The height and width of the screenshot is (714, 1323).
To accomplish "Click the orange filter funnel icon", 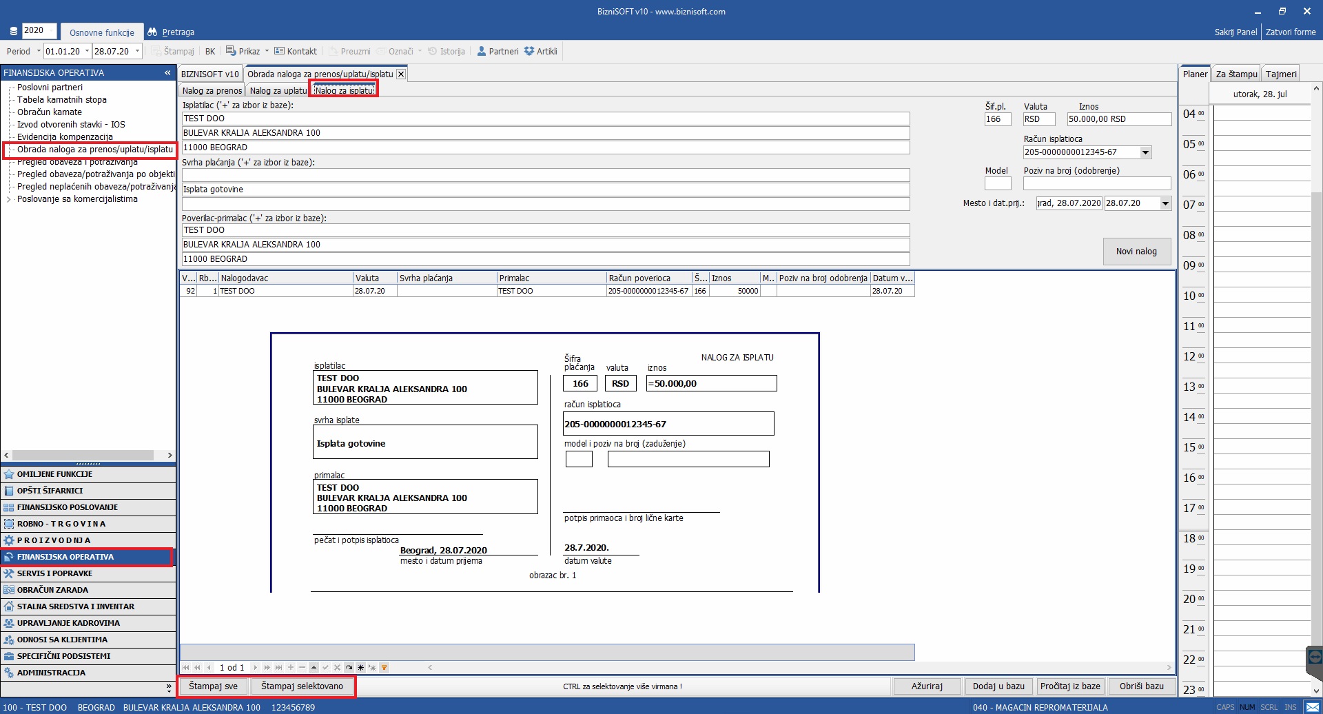I will click(384, 667).
